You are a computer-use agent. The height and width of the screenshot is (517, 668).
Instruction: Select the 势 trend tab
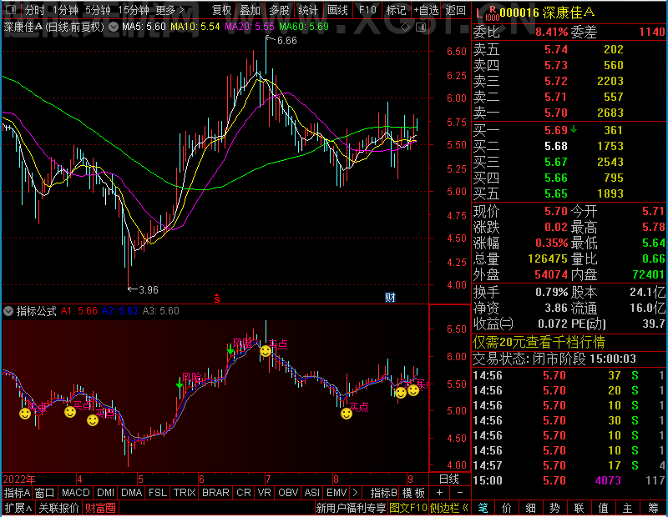[x=554, y=508]
